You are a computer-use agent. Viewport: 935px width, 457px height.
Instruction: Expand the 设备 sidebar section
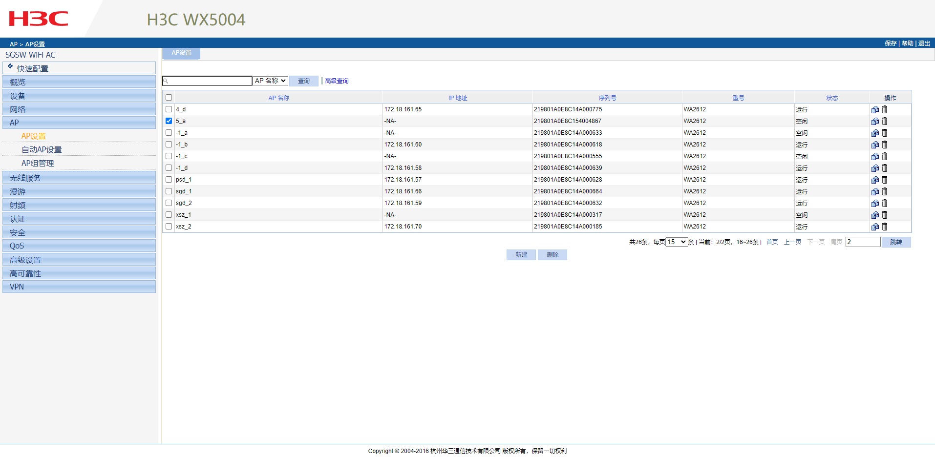79,96
